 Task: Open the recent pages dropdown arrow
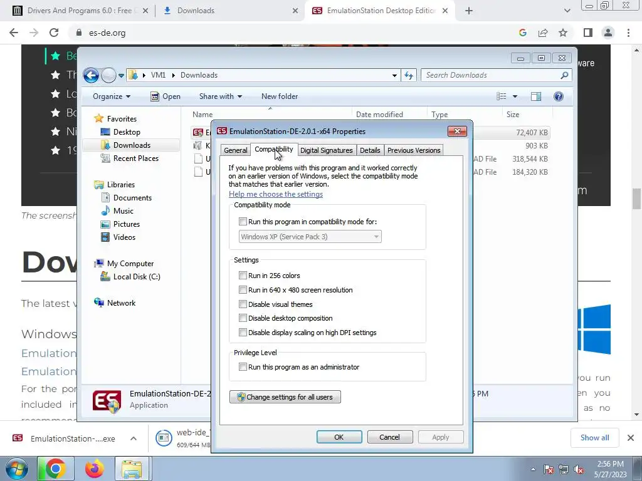[x=121, y=76]
